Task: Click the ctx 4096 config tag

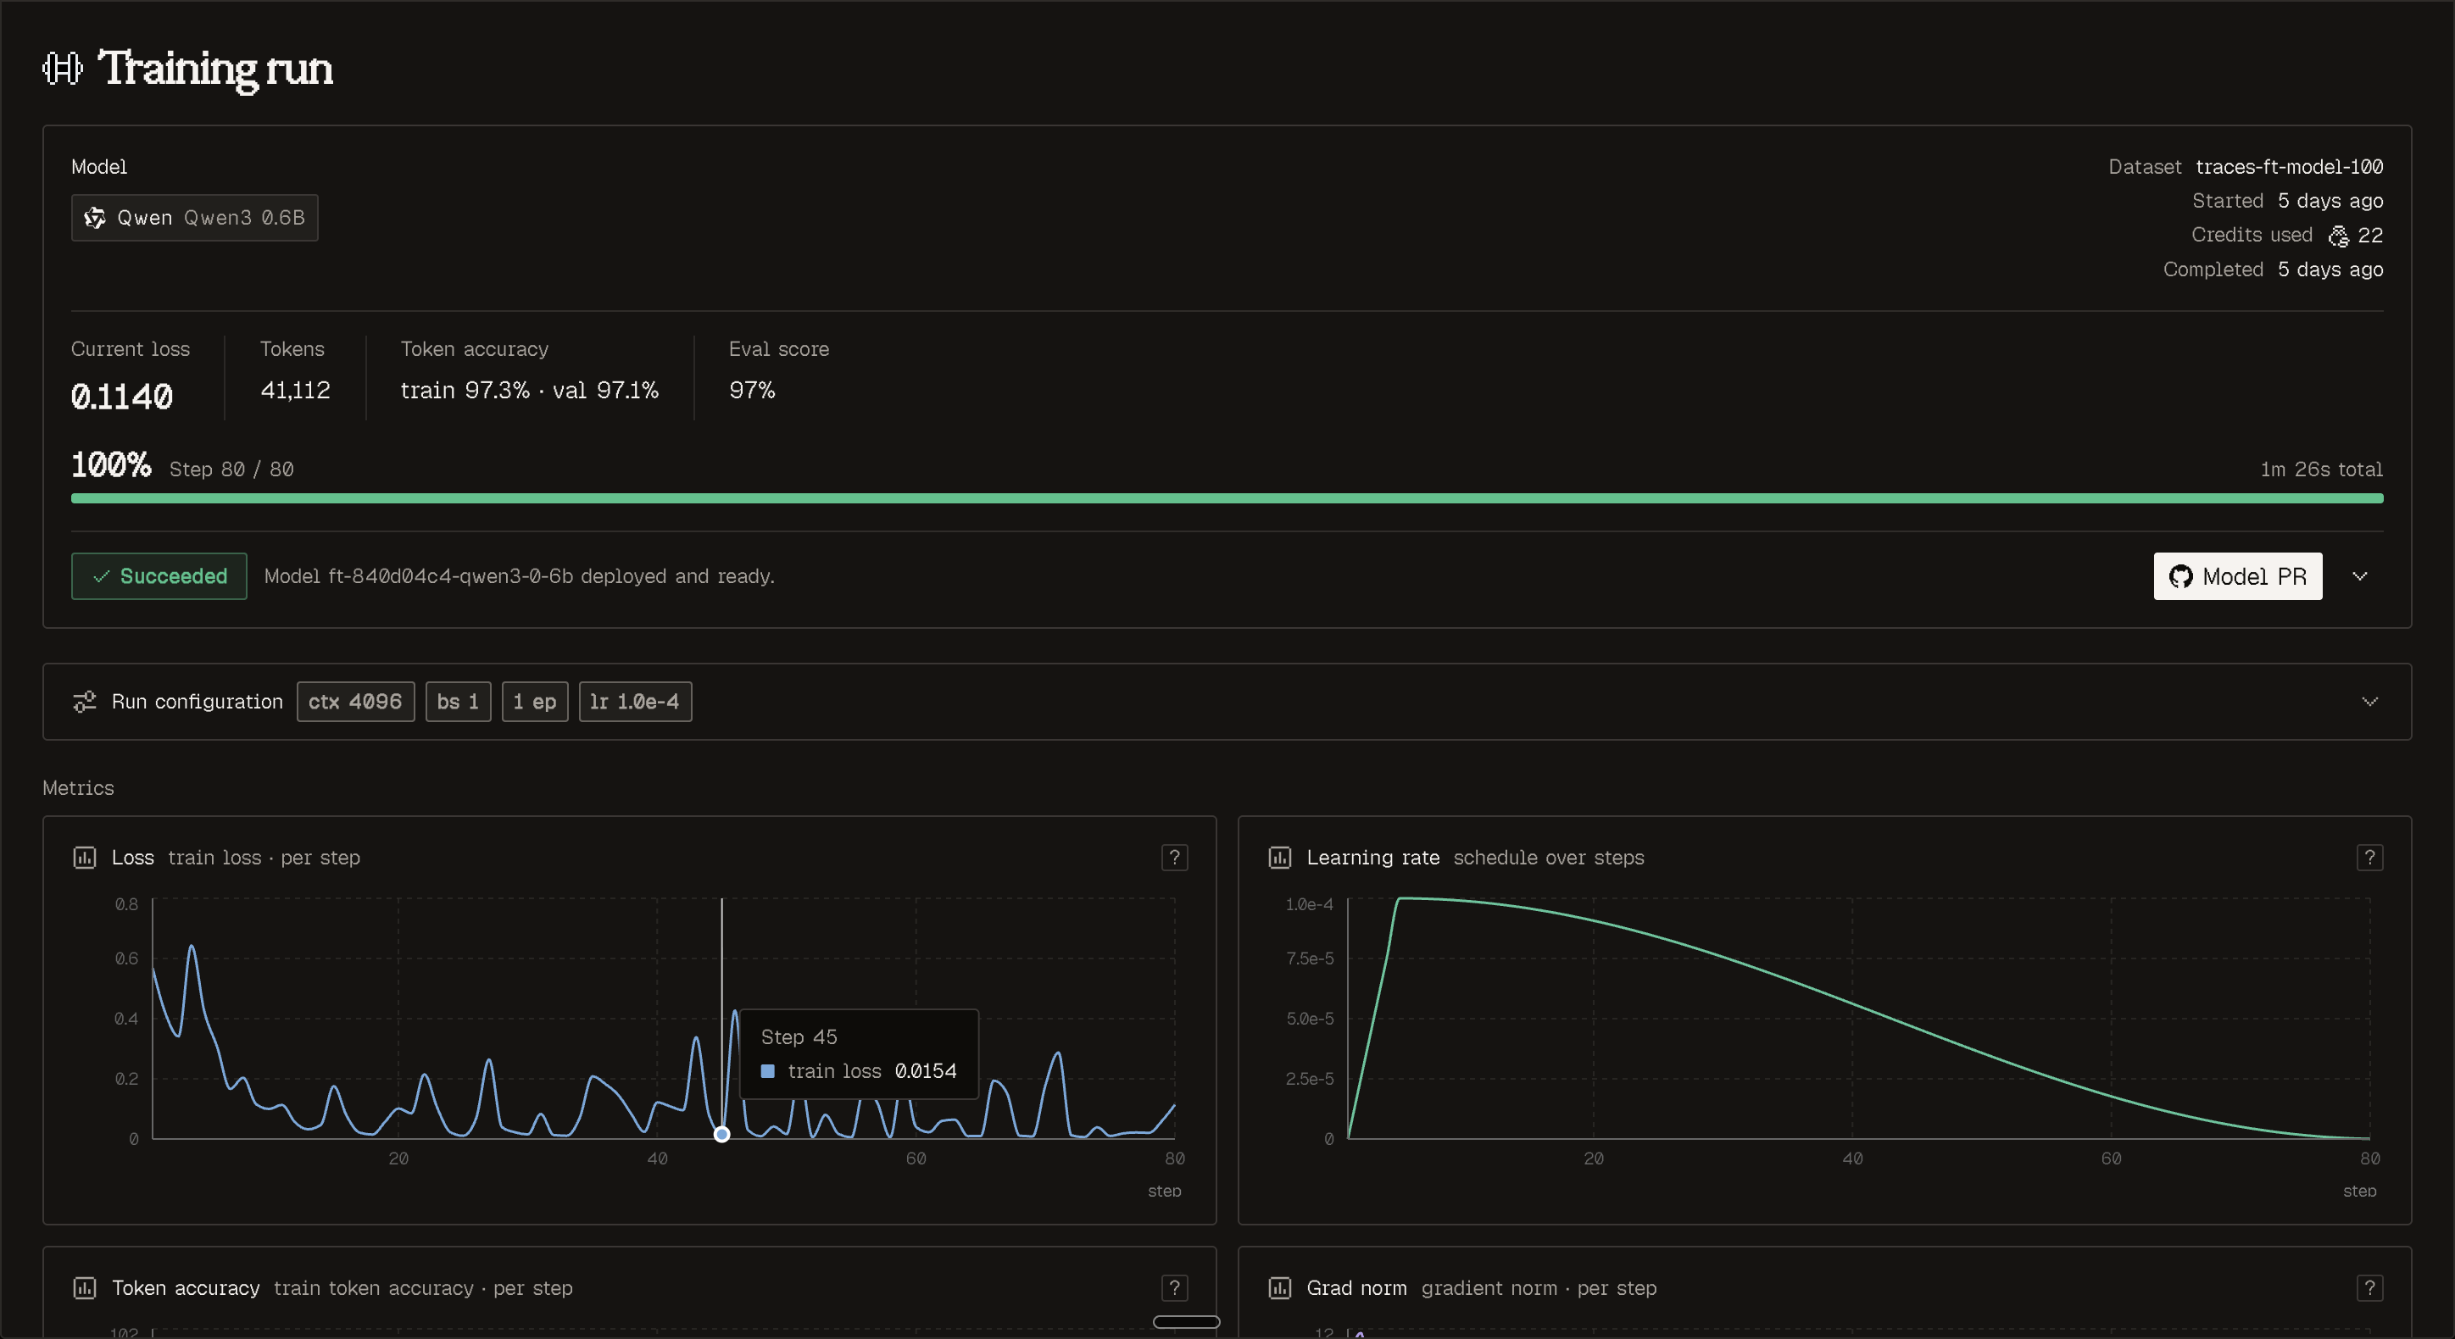Action: pos(355,702)
